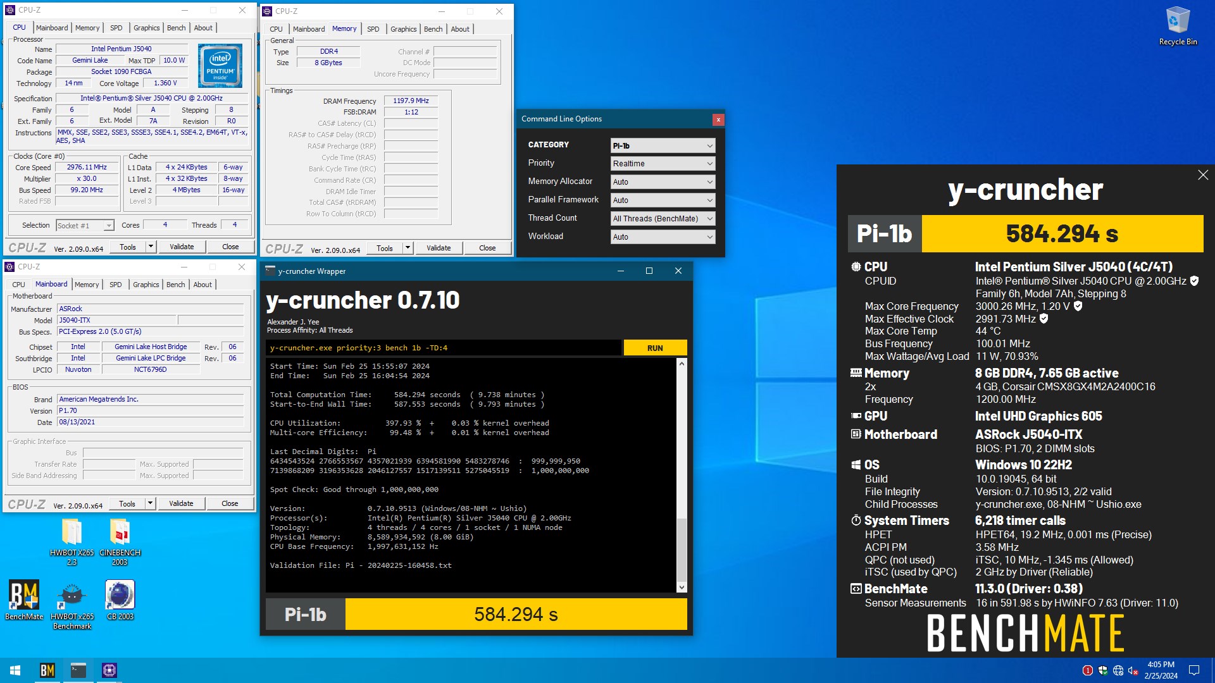This screenshot has width=1215, height=683.
Task: Switch to Graphics tab in CPU-Z Memory window
Action: (x=403, y=29)
